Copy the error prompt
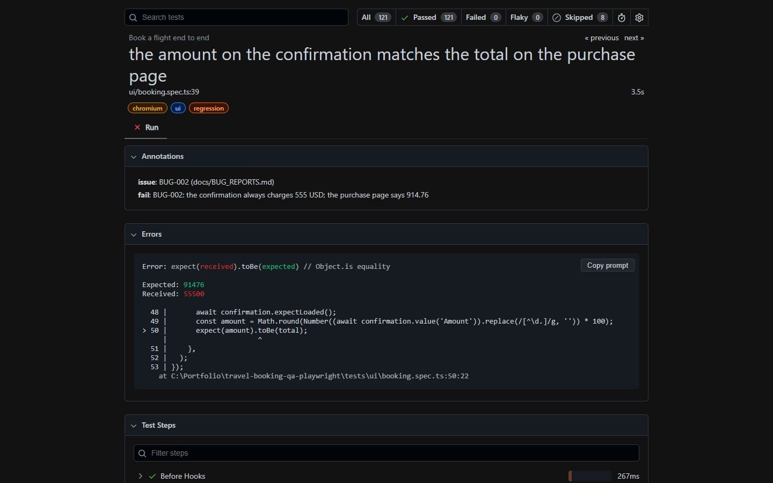Viewport: 773px width, 483px height. [608, 266]
